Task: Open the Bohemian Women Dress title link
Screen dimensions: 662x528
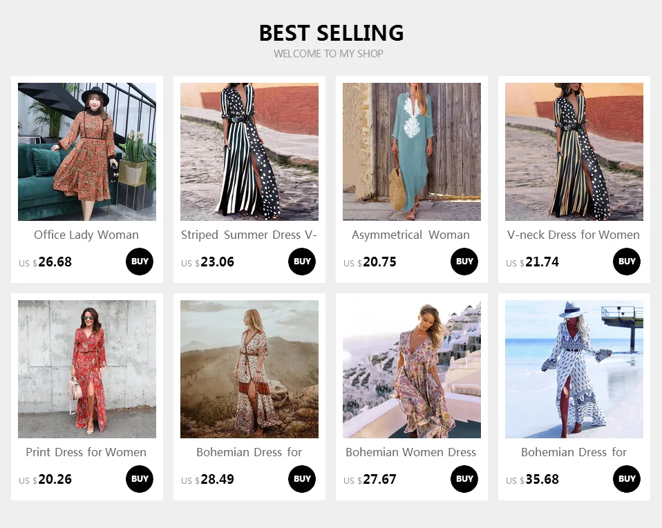Action: coord(410,452)
